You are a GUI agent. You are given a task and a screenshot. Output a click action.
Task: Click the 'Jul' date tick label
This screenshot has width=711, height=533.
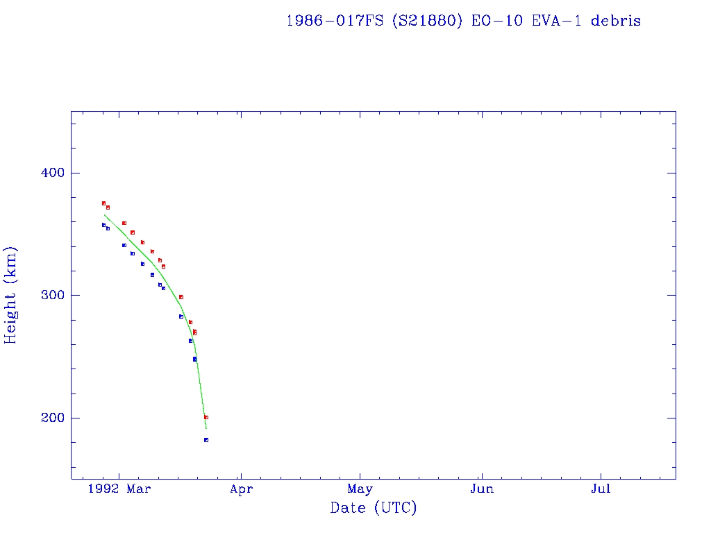coord(601,489)
